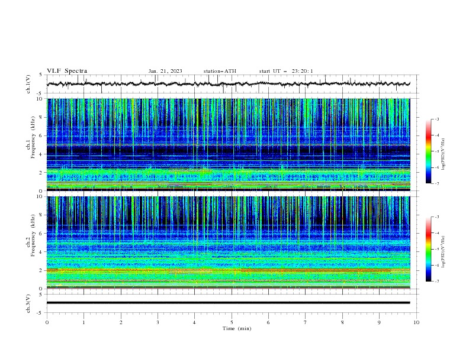This screenshot has width=469, height=362.
Task: Click the ch.1 voltage waveform trace
Action: coord(229,84)
